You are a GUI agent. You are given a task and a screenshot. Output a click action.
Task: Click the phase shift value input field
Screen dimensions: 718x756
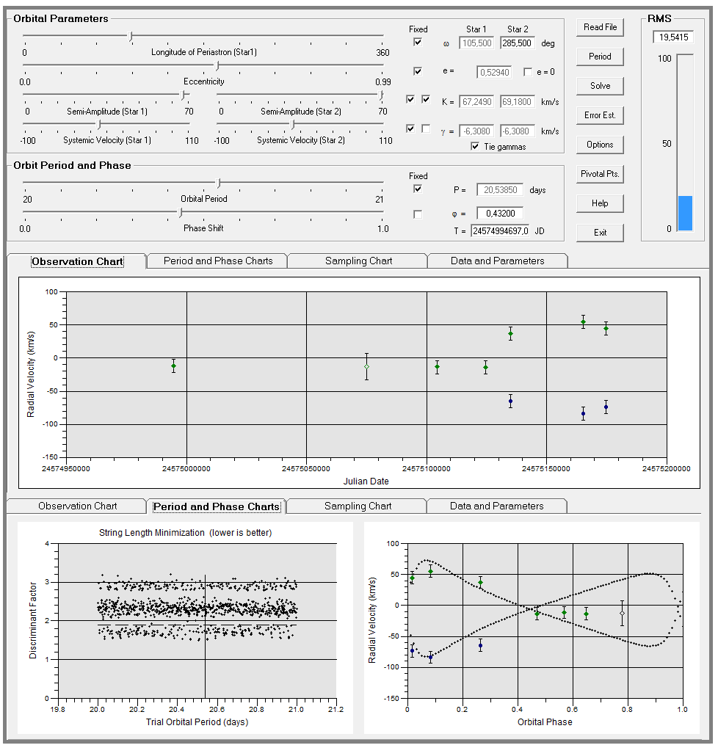pos(499,214)
